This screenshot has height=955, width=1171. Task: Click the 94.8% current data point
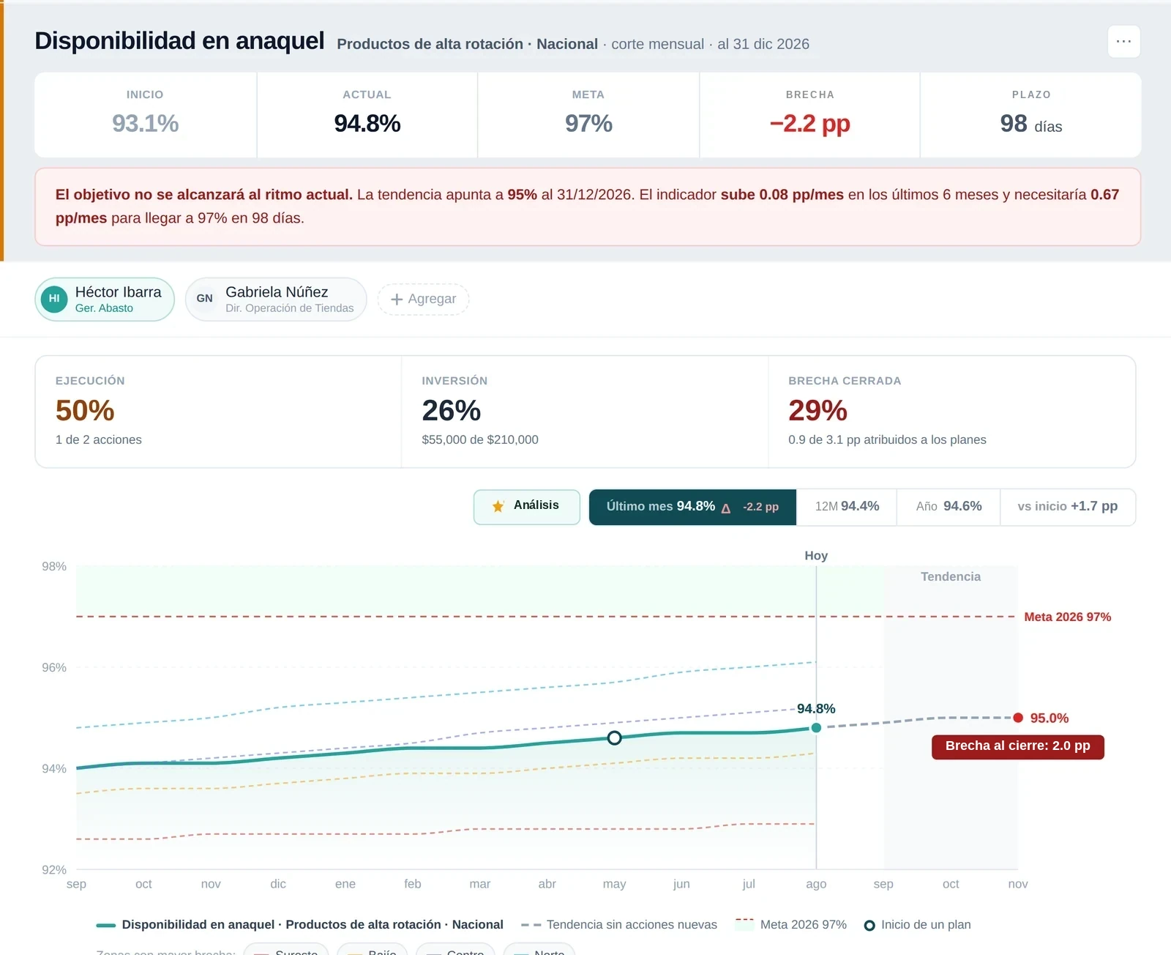(x=816, y=727)
